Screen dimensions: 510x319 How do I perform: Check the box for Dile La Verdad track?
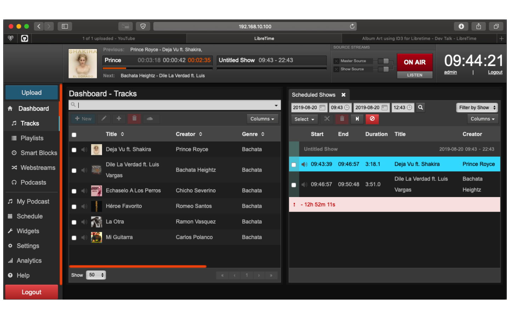(x=74, y=170)
